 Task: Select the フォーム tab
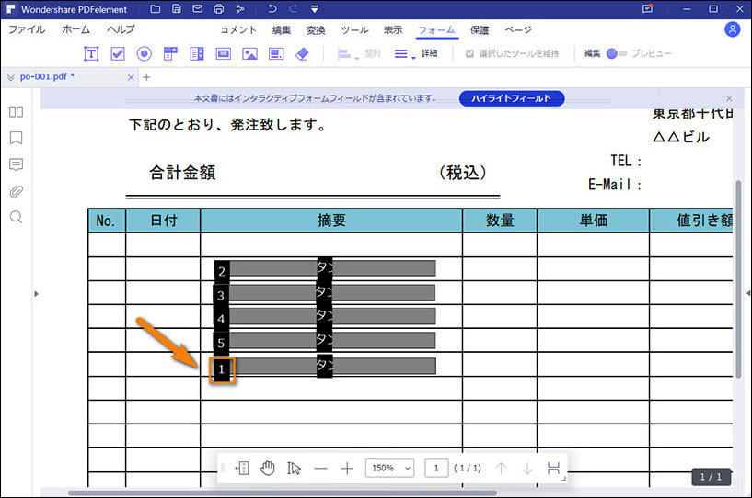click(436, 30)
